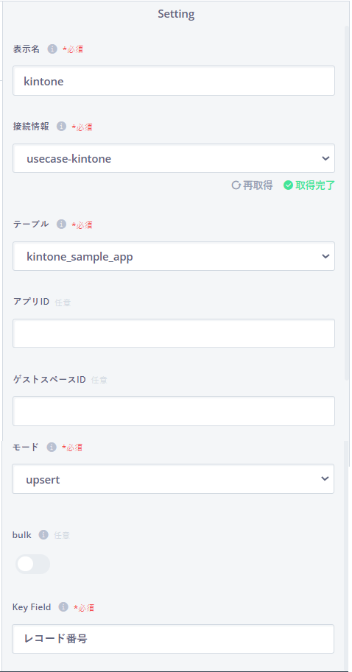Screen dimensions: 352x672
Task: Focus the アプリID input field
Action: (174, 333)
